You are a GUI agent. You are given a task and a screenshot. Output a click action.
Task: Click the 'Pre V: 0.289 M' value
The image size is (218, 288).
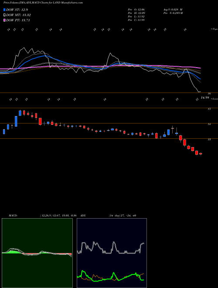(173, 13)
